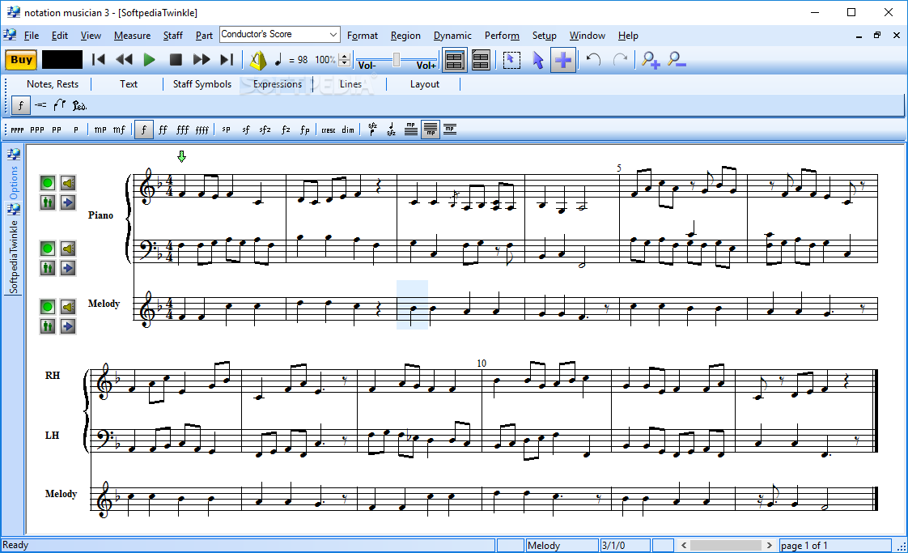
Task: Open the Dynamic menu
Action: (x=452, y=36)
